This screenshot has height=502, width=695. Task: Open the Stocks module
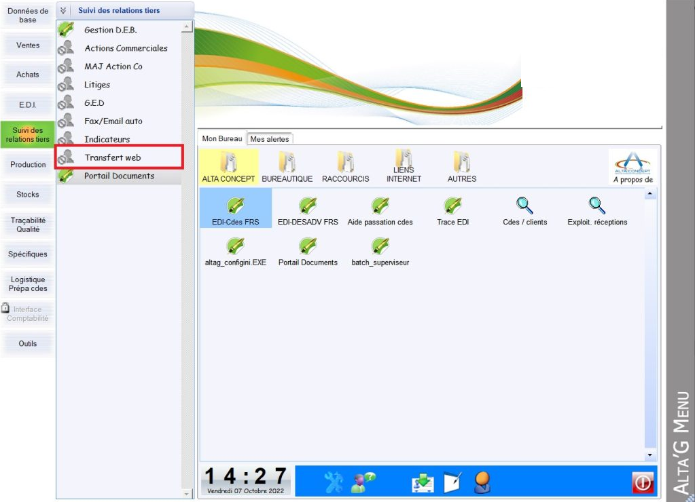click(x=28, y=194)
